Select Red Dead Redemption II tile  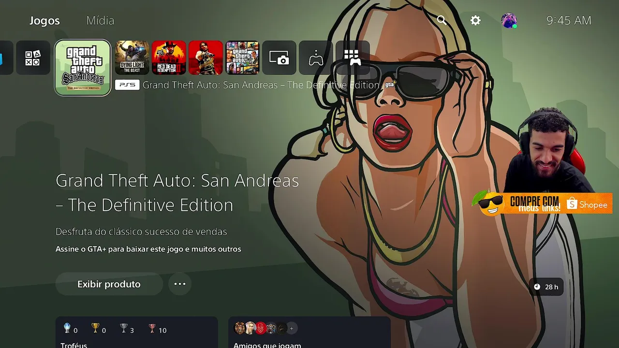(169, 58)
